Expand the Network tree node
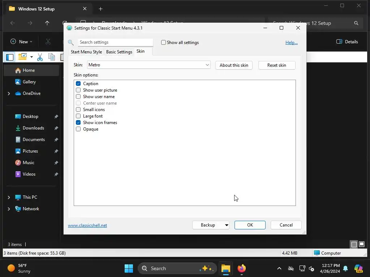The height and width of the screenshot is (277, 370). tap(9, 209)
